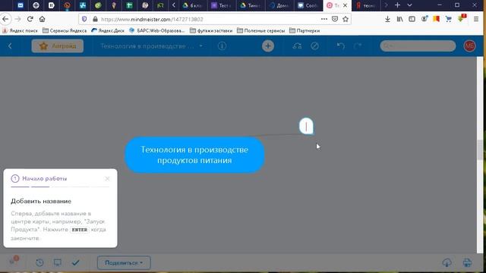Click the shopping cart extension icon

point(449,19)
